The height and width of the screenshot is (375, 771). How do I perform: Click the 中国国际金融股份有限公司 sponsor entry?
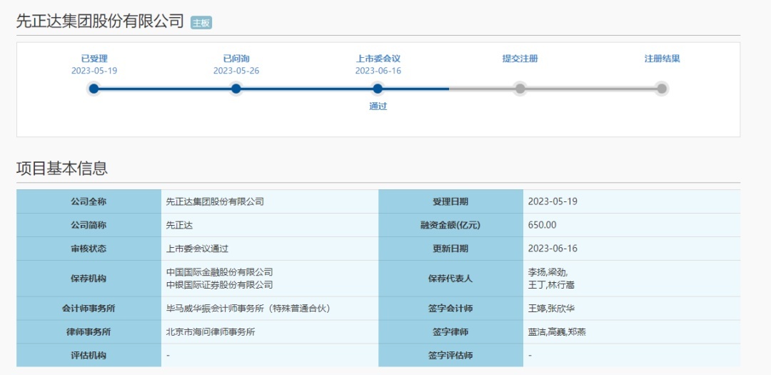coord(219,272)
